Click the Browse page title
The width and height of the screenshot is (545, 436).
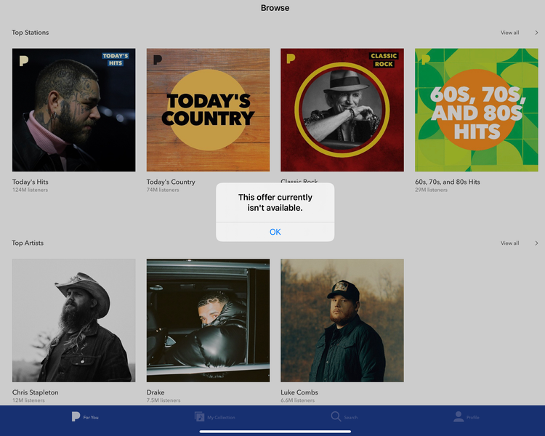[x=275, y=8]
